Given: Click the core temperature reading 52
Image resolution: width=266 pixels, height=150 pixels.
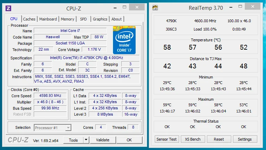Looking at the screenshot, I should tap(244, 47).
